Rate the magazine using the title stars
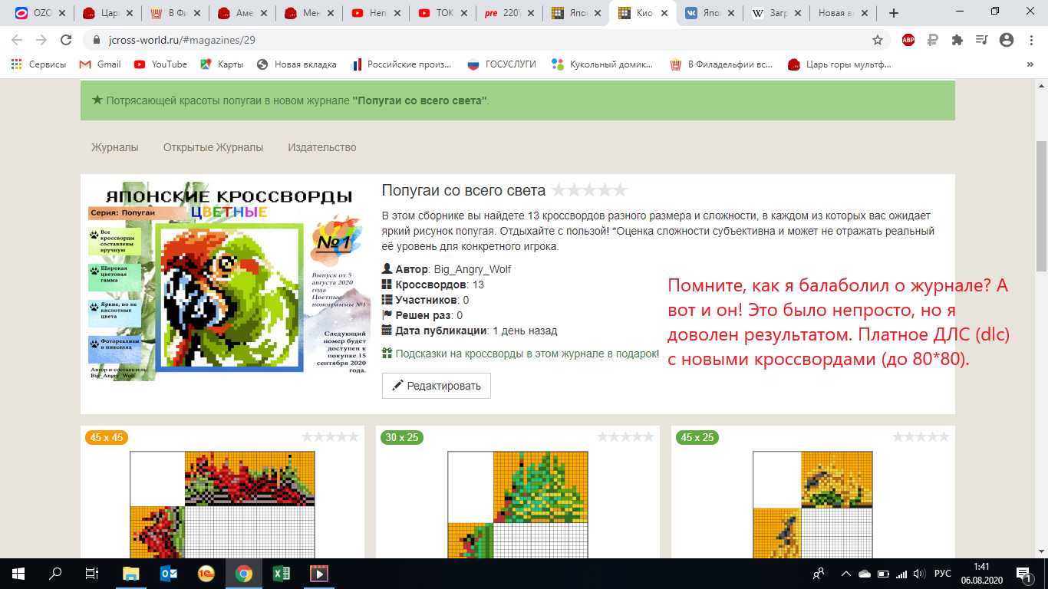1048x589 pixels. pyautogui.click(x=589, y=190)
